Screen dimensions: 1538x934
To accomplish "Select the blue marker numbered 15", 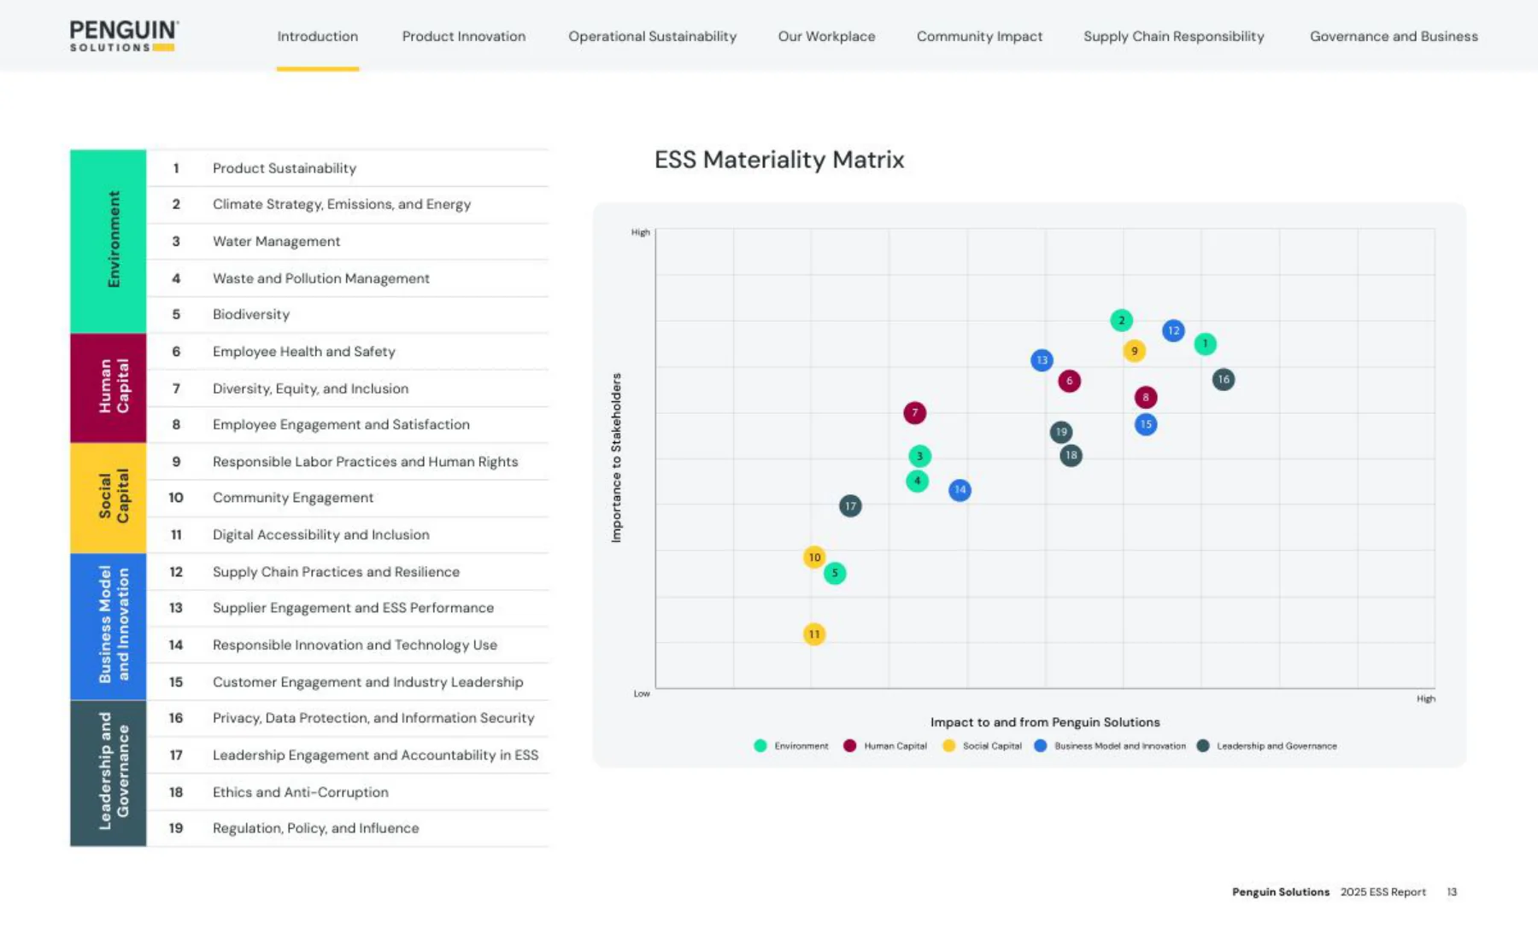I will coord(1146,424).
